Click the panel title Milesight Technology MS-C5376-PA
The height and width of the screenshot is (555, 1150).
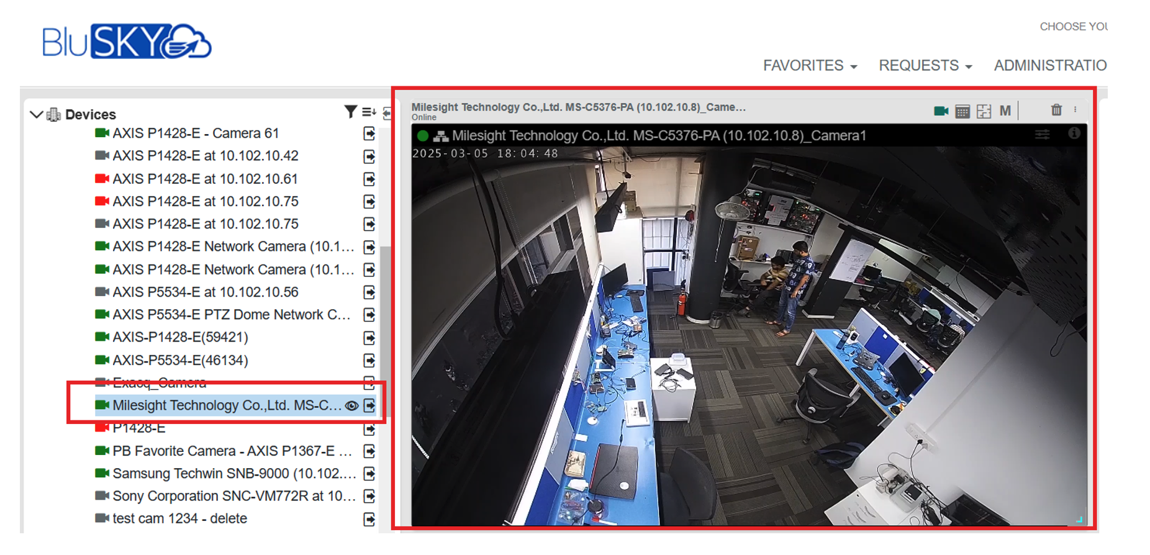578,107
